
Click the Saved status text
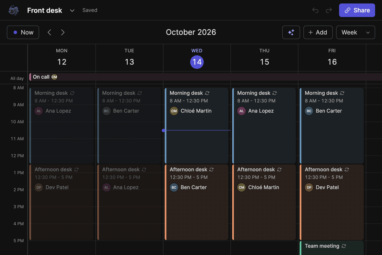(x=90, y=10)
